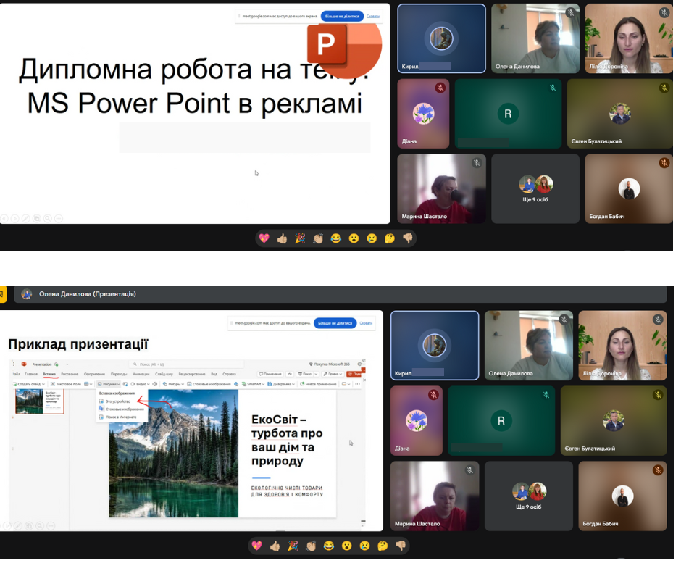Viewport: 681px width, 571px height.
Task: Open Ще 9 осіб tile in top screenshot
Action: click(535, 188)
